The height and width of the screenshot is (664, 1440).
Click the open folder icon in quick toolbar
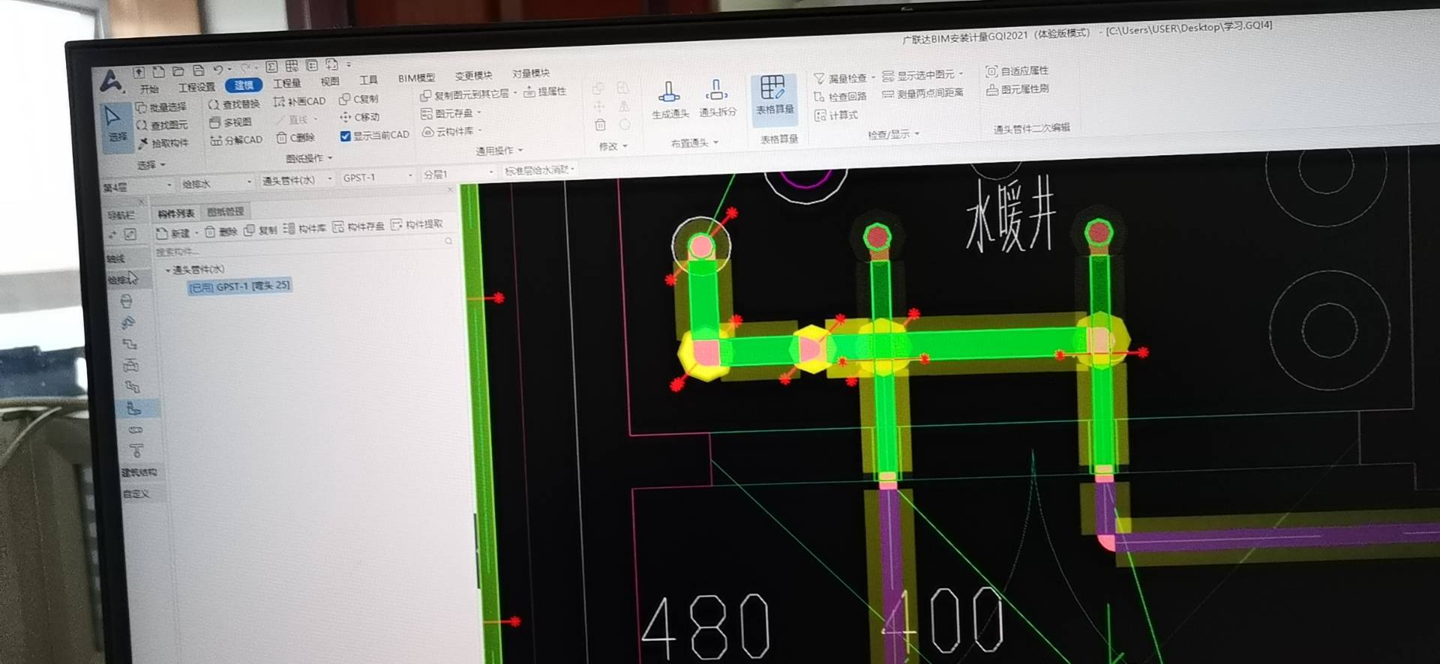(x=178, y=71)
